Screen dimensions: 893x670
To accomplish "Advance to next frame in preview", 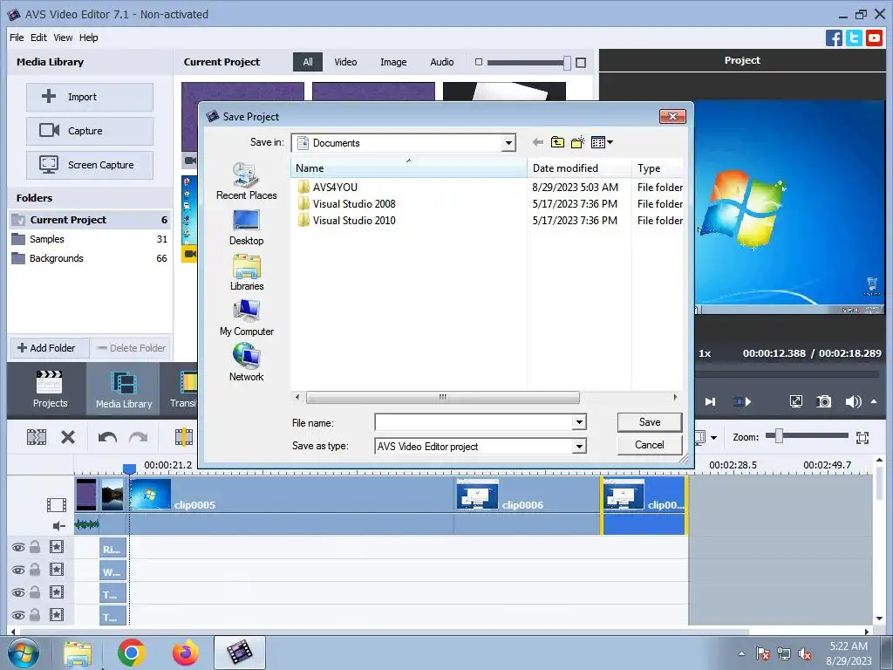I will tap(710, 401).
